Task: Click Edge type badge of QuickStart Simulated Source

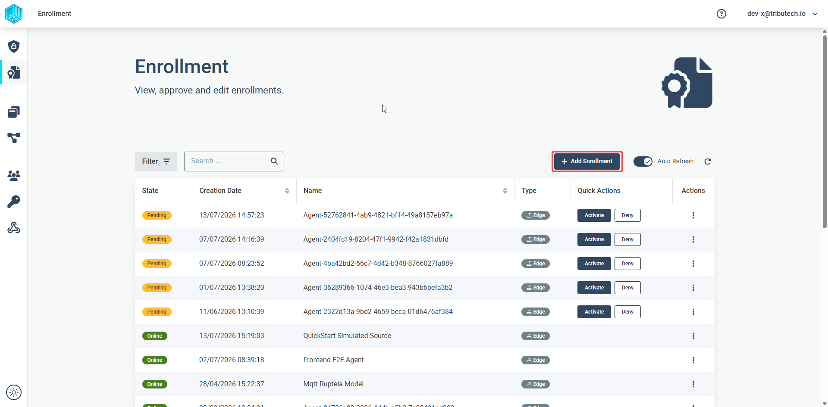Action: pos(536,336)
